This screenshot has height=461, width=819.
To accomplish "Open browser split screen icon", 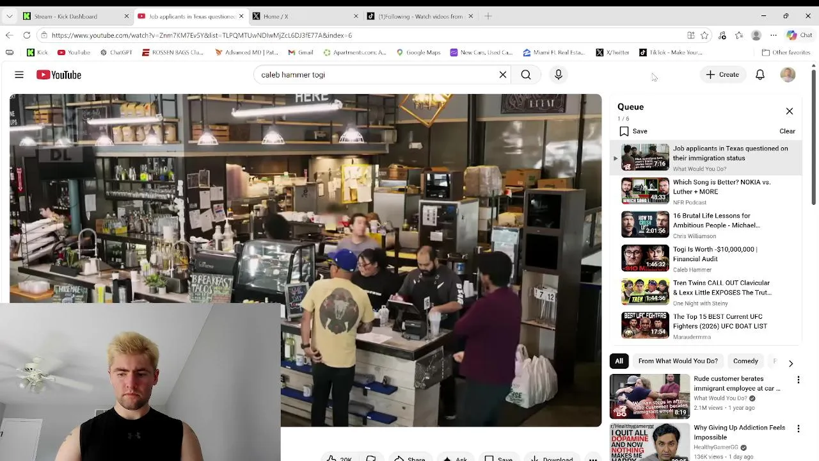I will tap(690, 35).
